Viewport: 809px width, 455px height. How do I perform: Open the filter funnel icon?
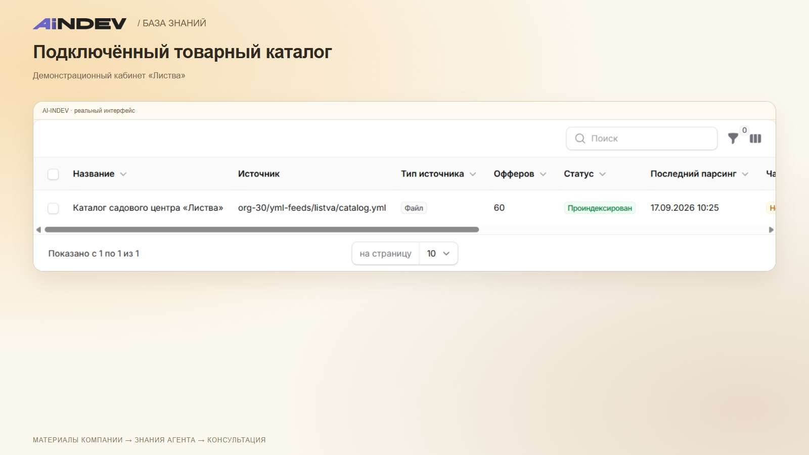[x=733, y=139]
